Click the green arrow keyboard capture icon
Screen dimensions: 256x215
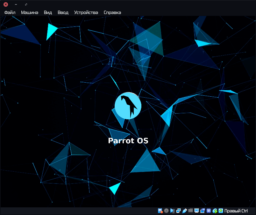(x=221, y=211)
